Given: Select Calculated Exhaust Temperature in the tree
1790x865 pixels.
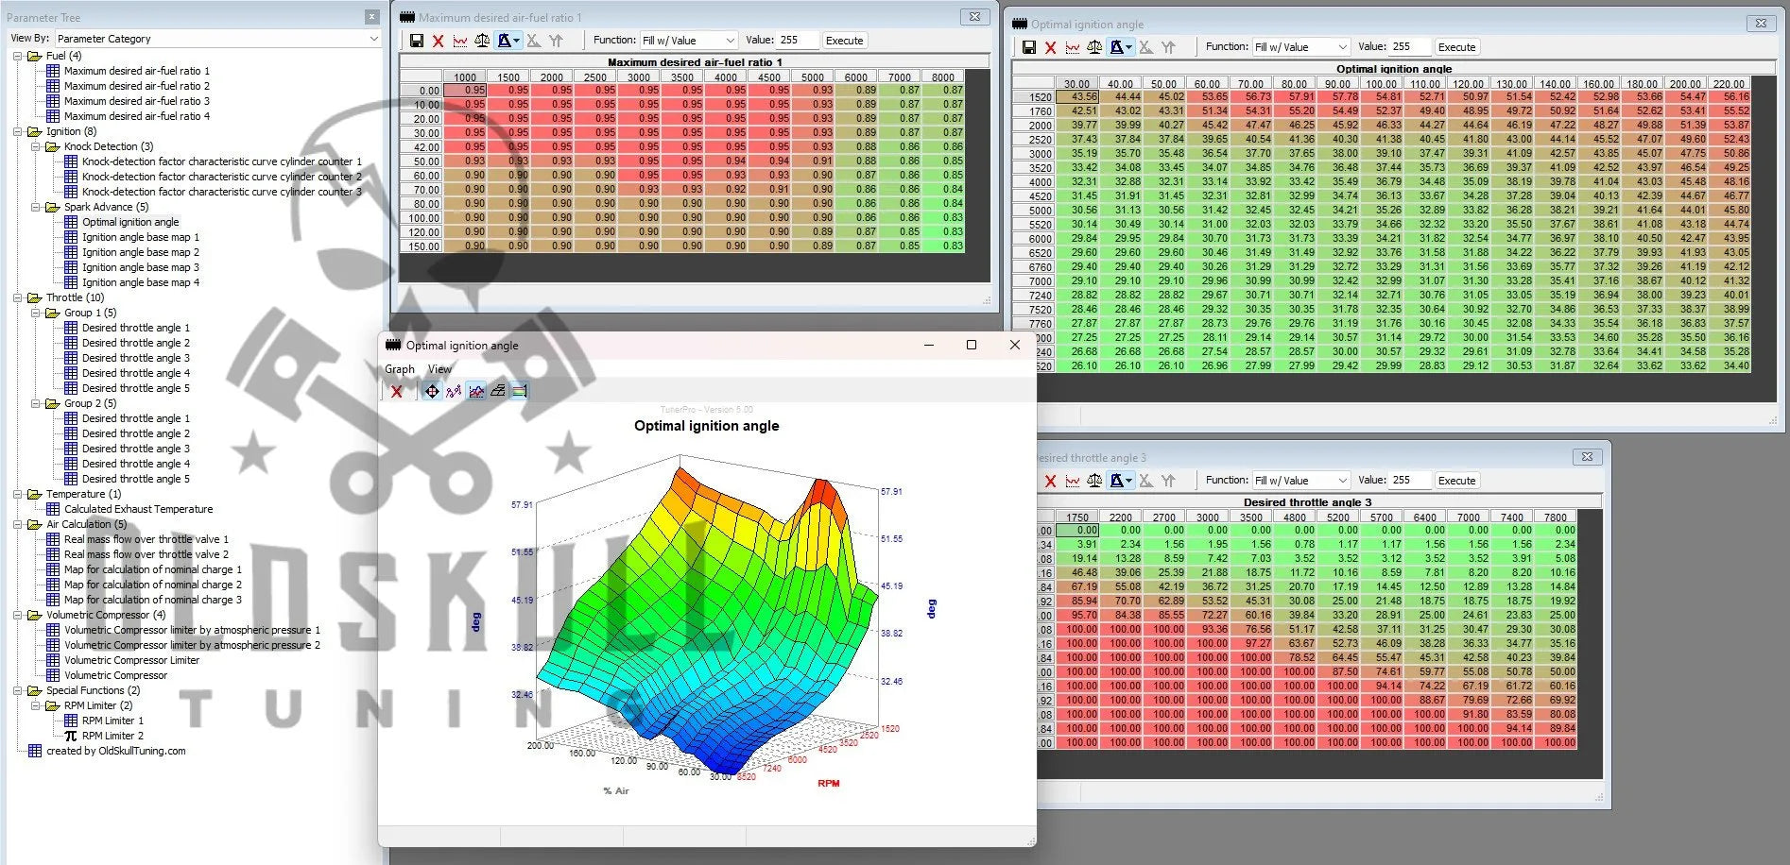Looking at the screenshot, I should point(138,509).
